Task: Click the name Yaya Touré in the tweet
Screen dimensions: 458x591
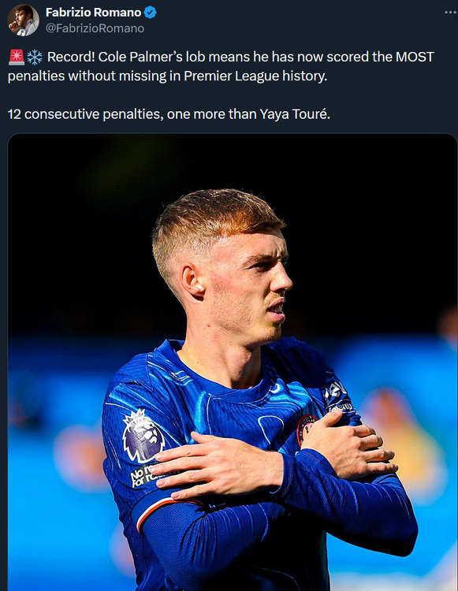Action: click(x=295, y=113)
